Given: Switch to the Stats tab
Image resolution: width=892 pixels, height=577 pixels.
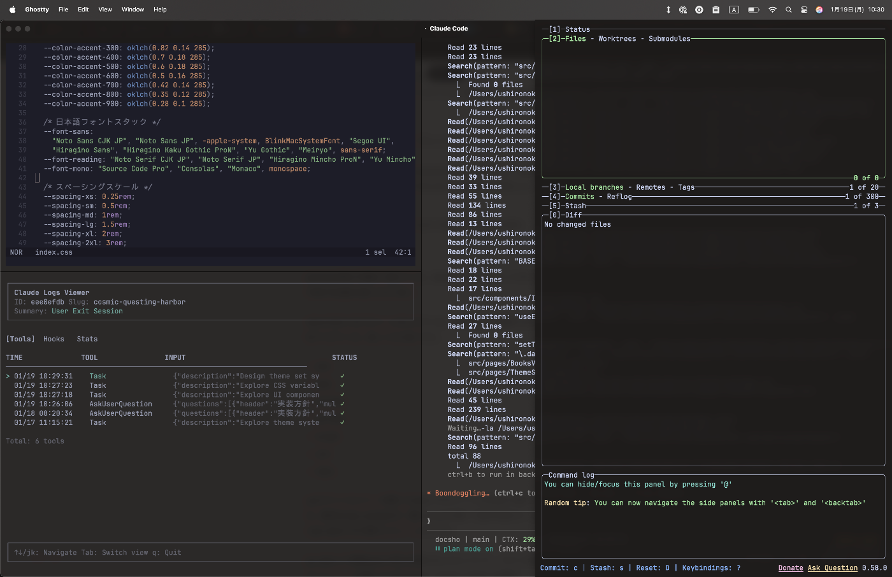Looking at the screenshot, I should 87,339.
